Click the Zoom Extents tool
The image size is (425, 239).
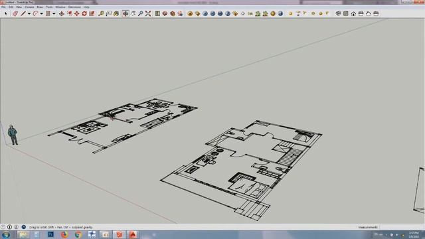click(x=148, y=13)
